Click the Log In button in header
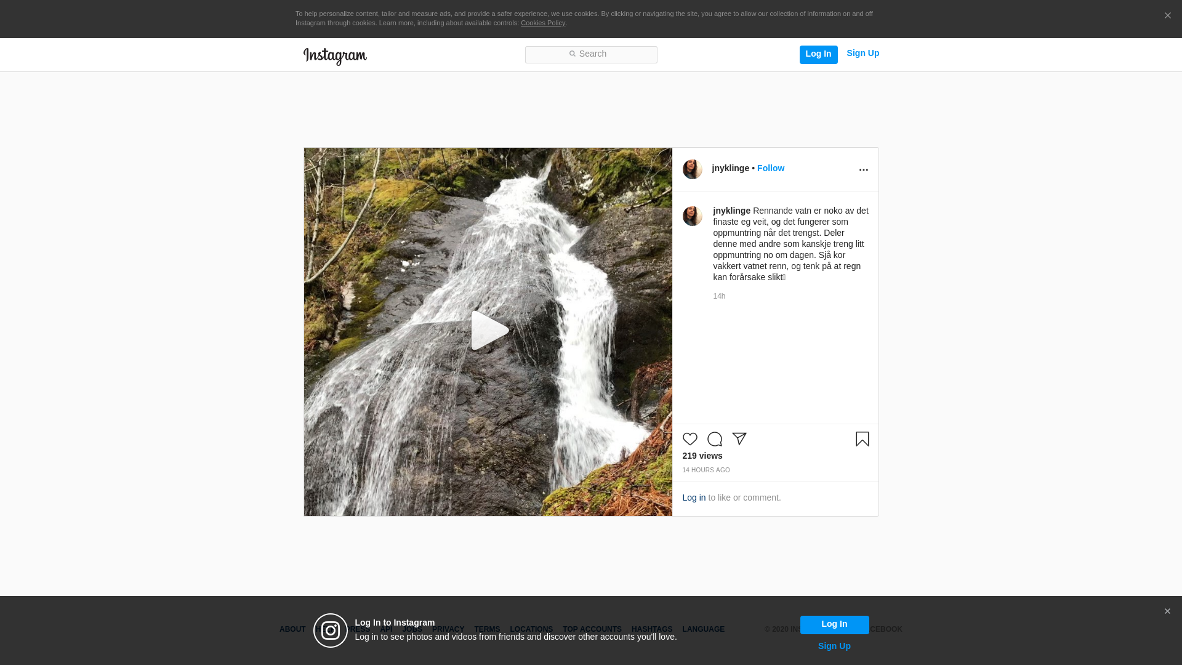The width and height of the screenshot is (1182, 665). coord(818,54)
